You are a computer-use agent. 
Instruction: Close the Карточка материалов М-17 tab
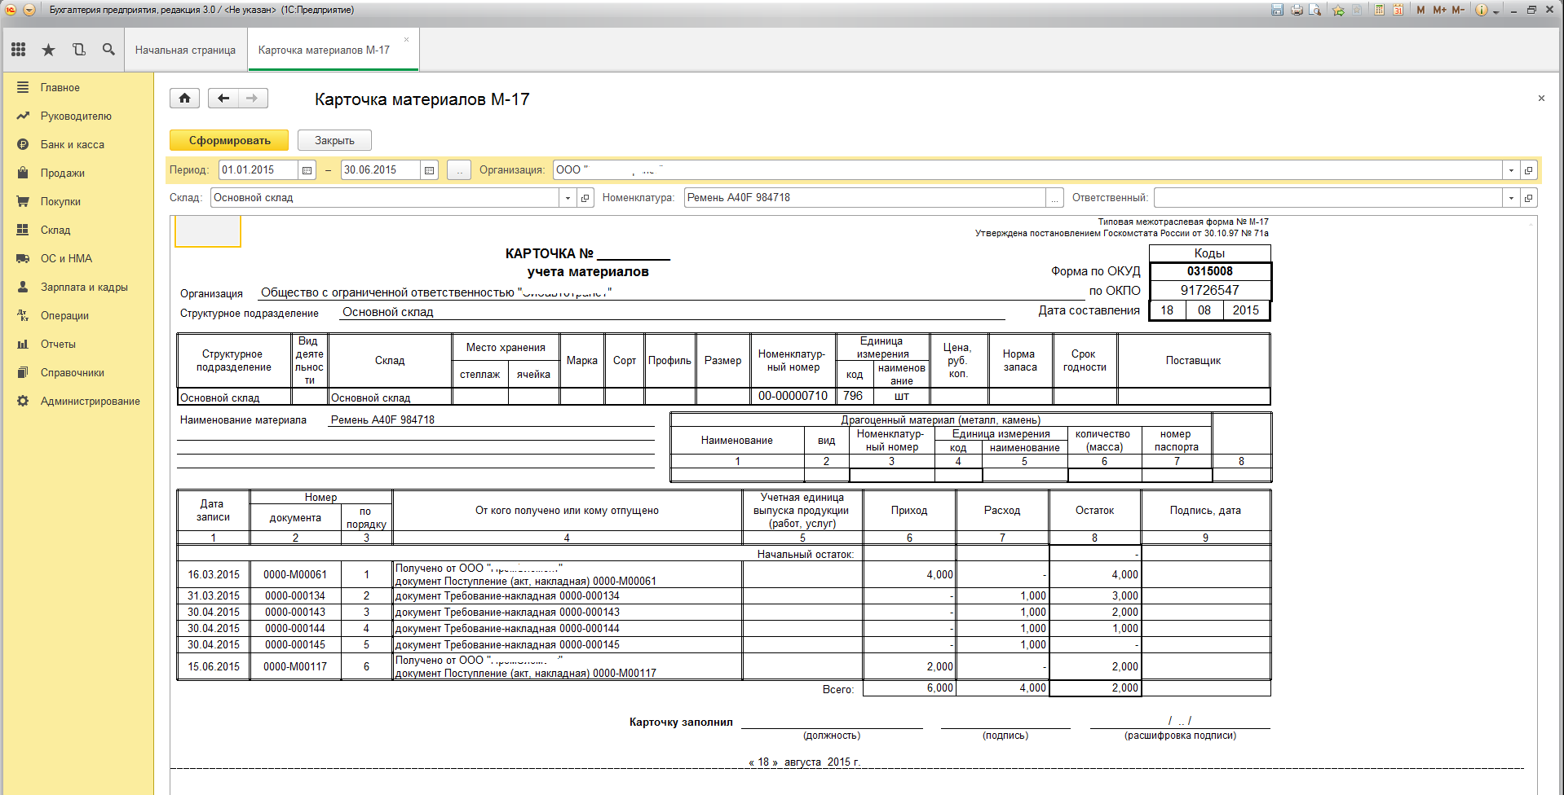pos(407,39)
